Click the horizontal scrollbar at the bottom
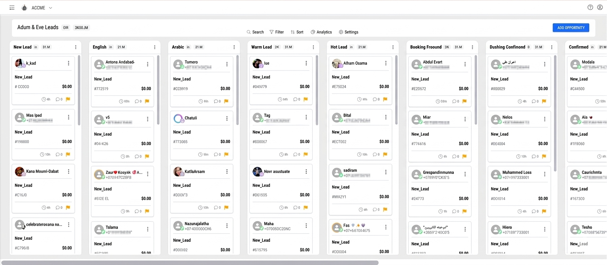607x265 pixels. pyautogui.click(x=190, y=262)
